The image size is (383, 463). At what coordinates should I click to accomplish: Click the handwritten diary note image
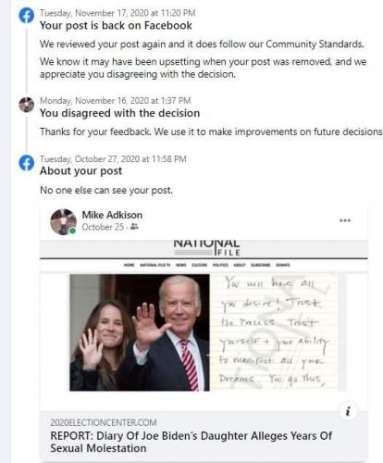coord(278,332)
